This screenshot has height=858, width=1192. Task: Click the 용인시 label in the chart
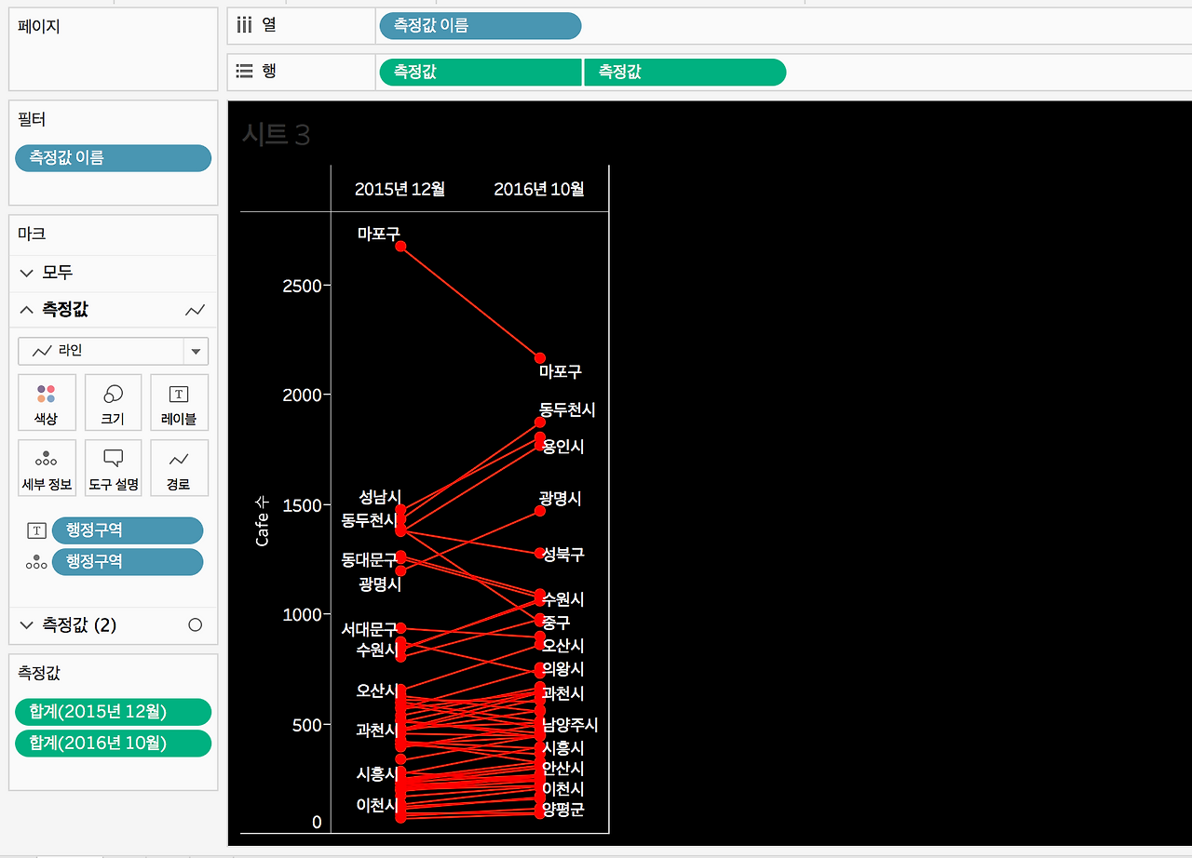click(563, 447)
